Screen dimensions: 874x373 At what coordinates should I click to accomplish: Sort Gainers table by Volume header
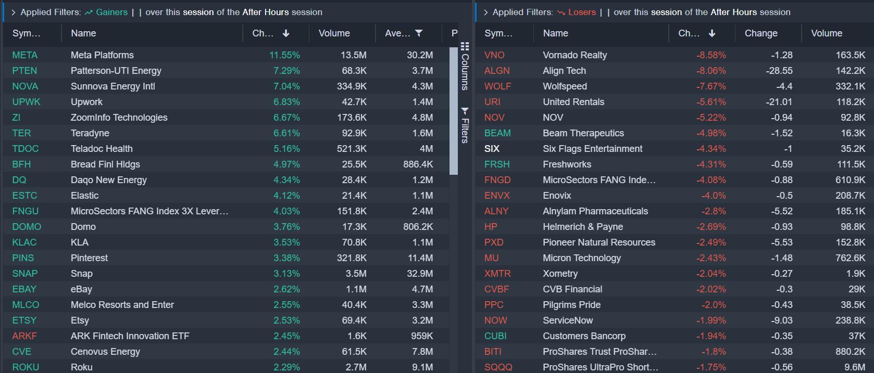[334, 33]
